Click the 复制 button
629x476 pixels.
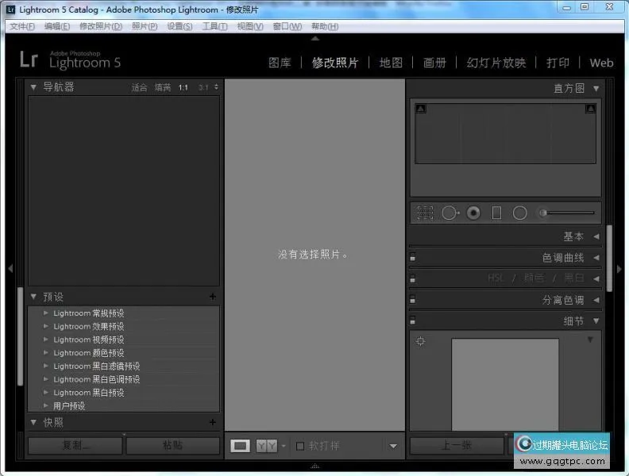[x=75, y=446]
